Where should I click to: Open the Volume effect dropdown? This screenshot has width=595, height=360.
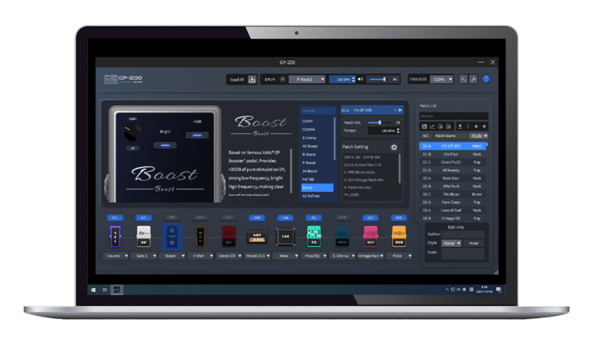(115, 255)
